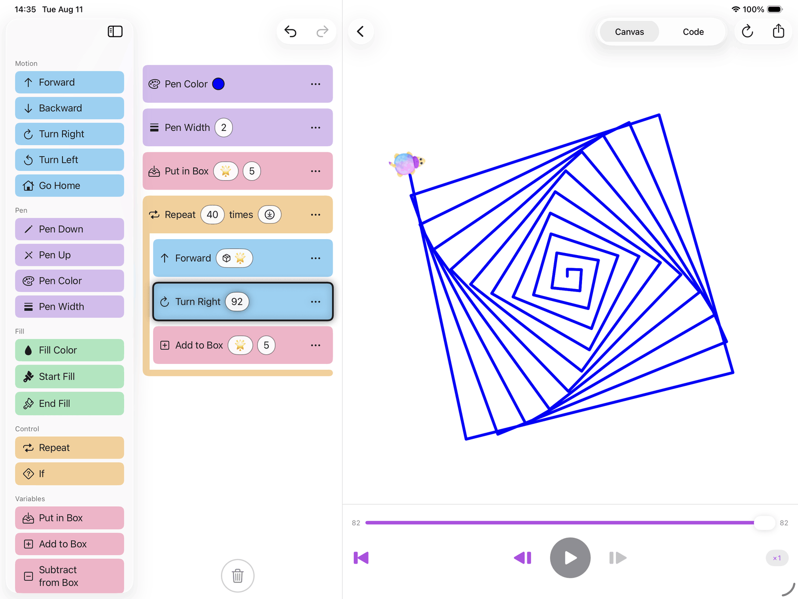Pick the Pen Up block
798x599 pixels.
[x=69, y=255]
